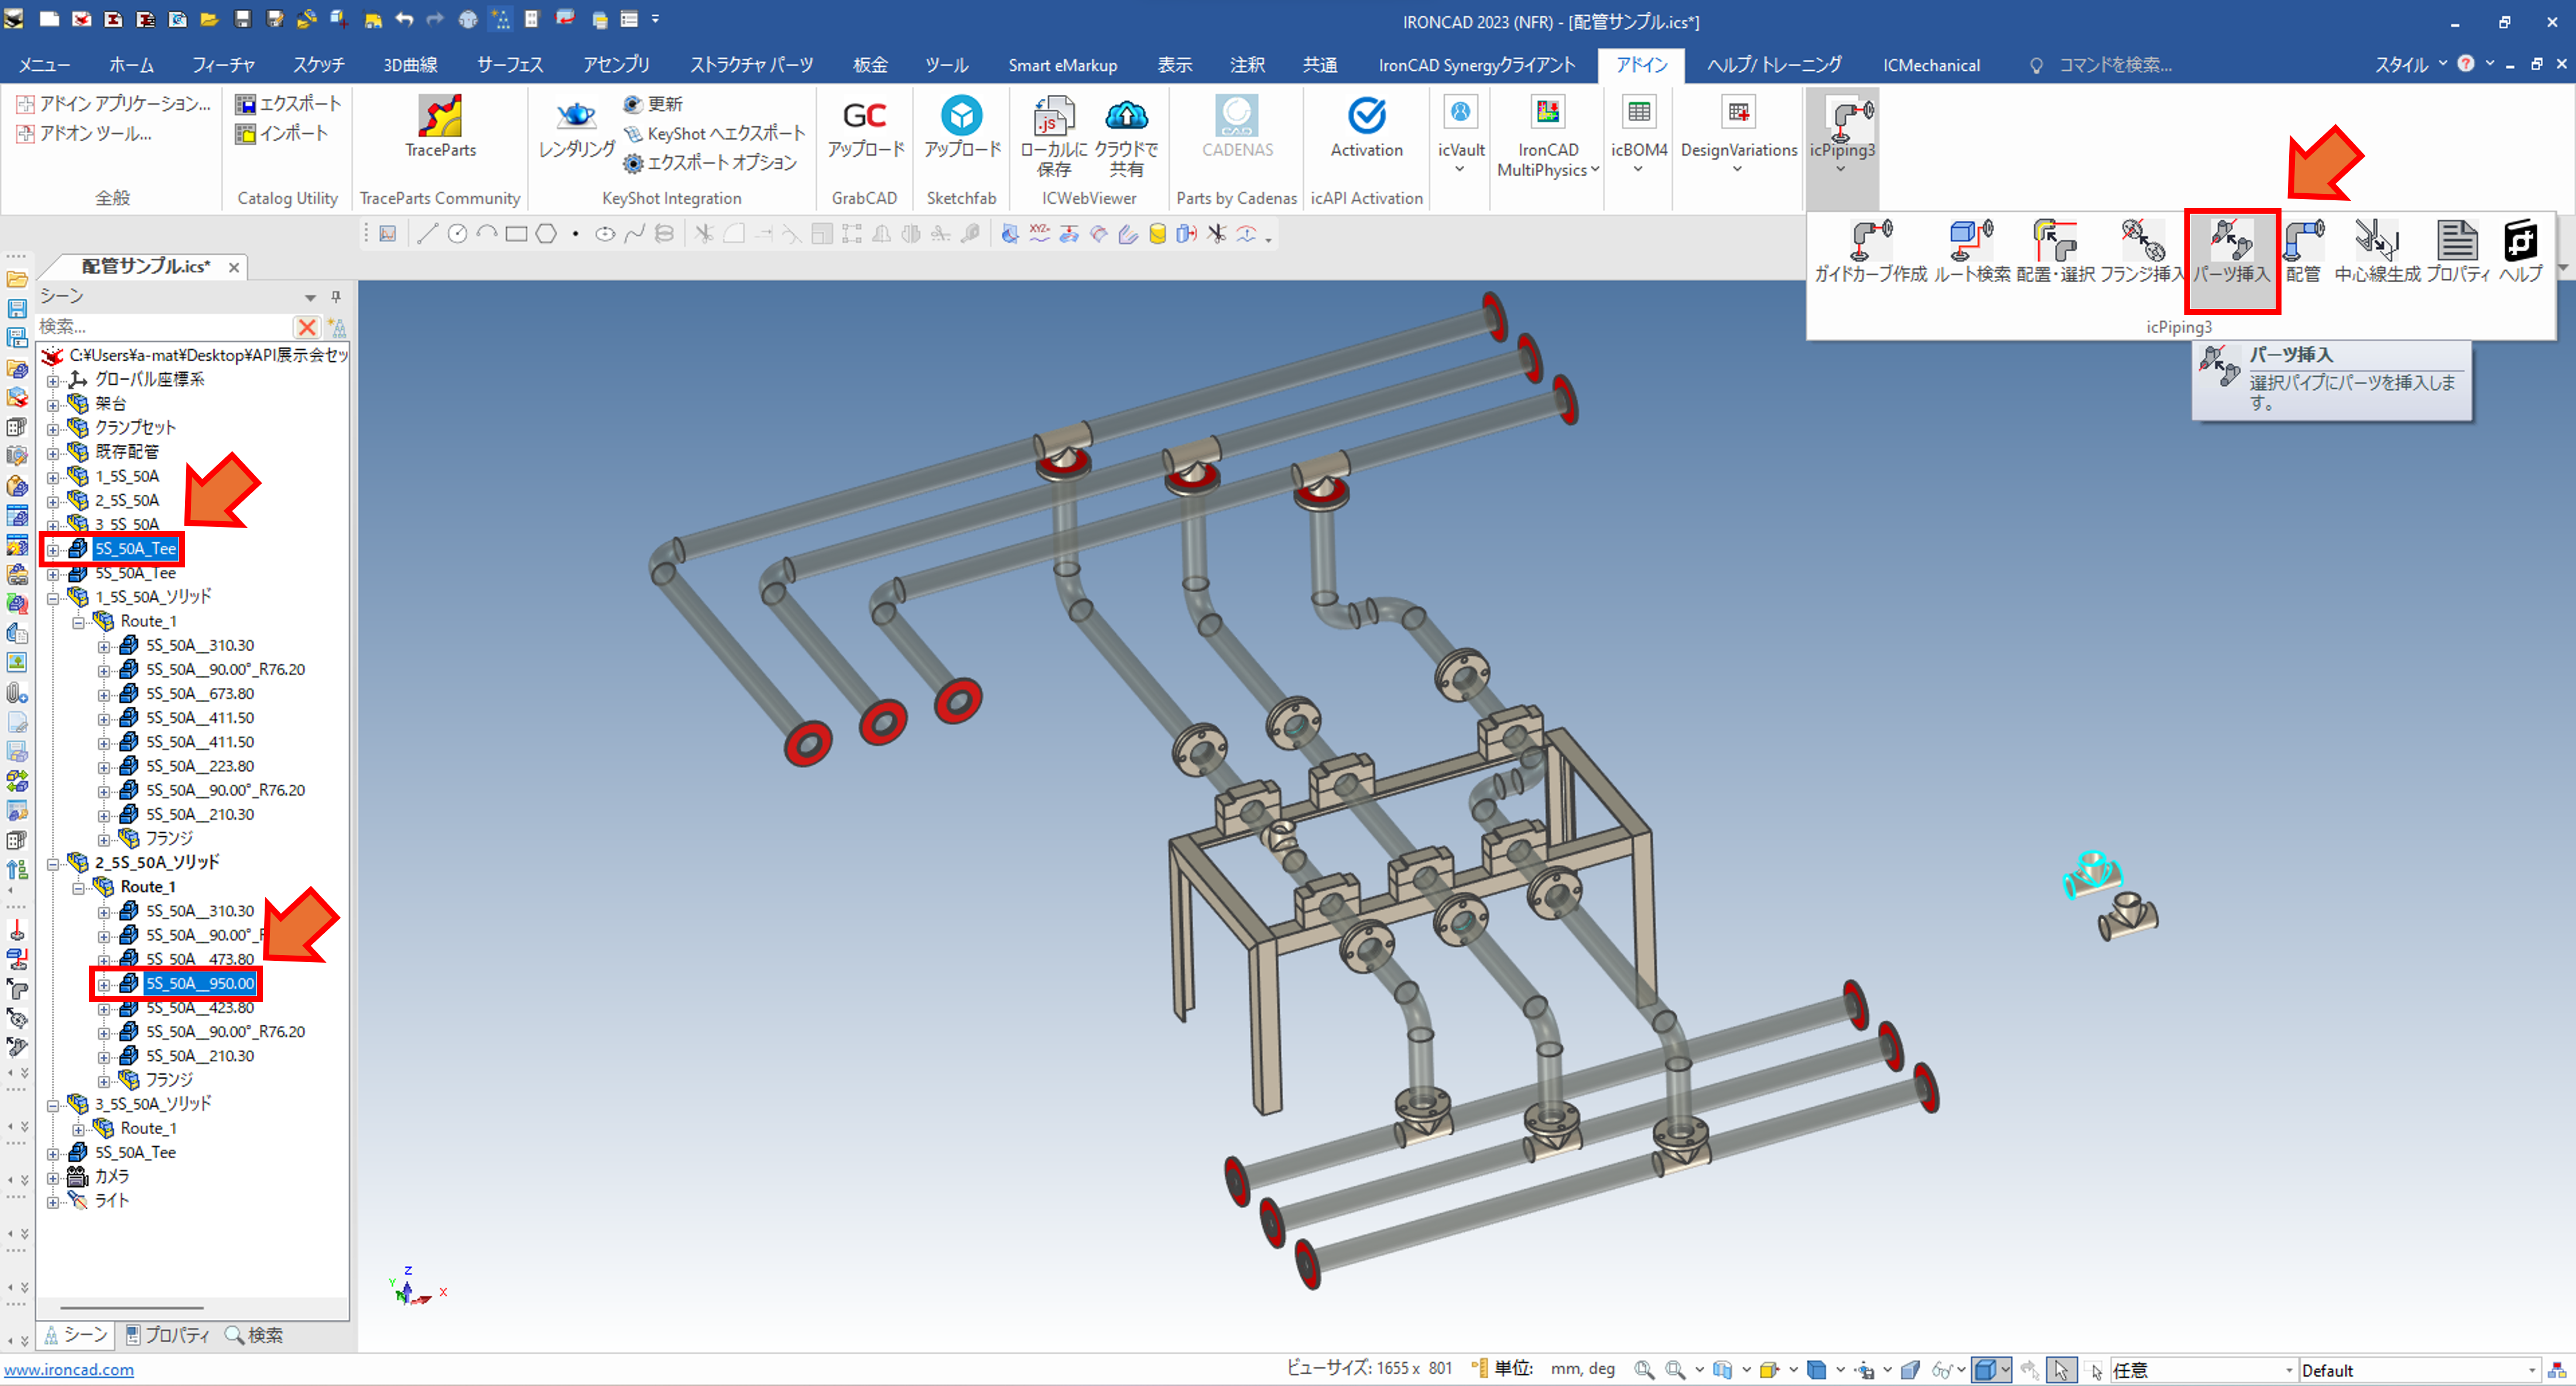
Task: Open the www.ironcad.com link
Action: click(69, 1370)
